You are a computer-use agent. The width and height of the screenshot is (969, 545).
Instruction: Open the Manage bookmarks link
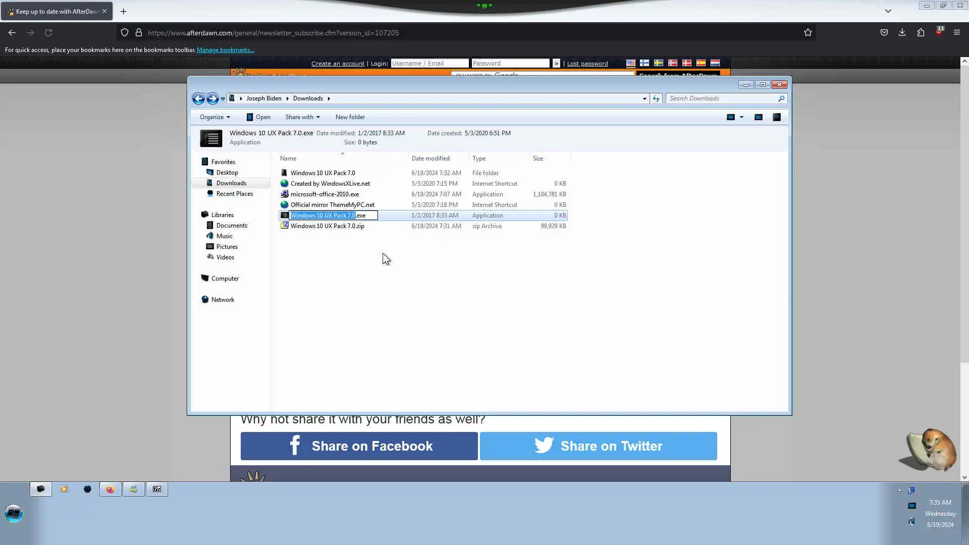pos(225,50)
